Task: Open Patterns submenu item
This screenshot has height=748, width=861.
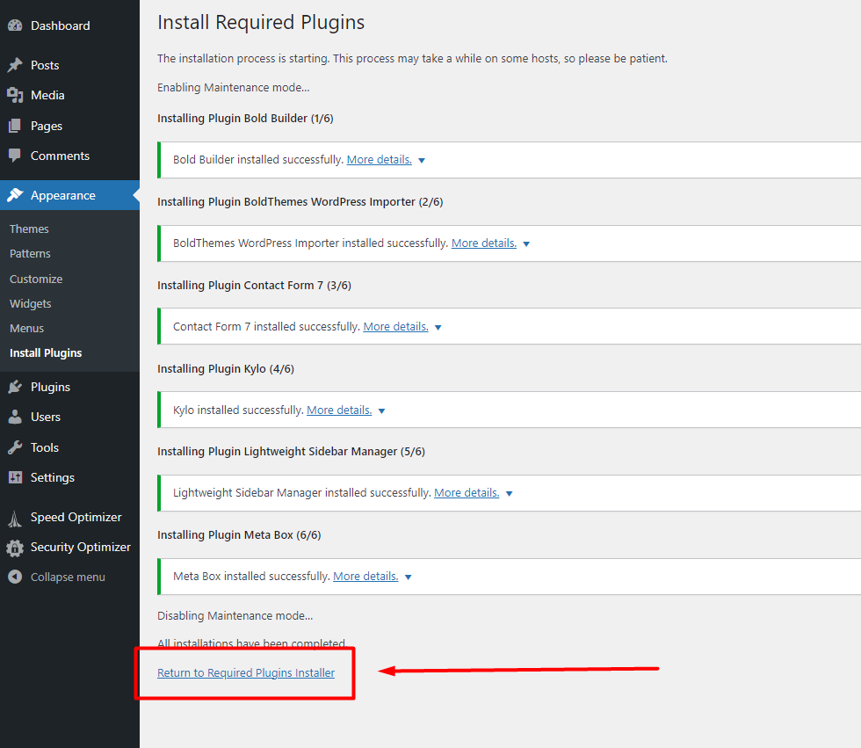Action: pos(30,254)
